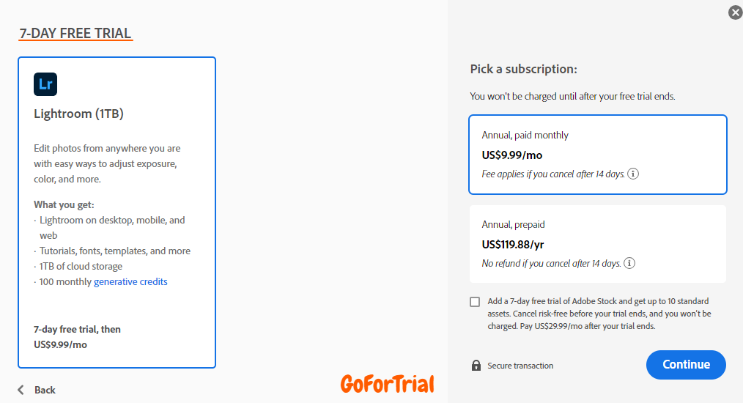743x403 pixels.
Task: Click the US$9.99/mo price in monthly plan
Action: click(x=511, y=155)
